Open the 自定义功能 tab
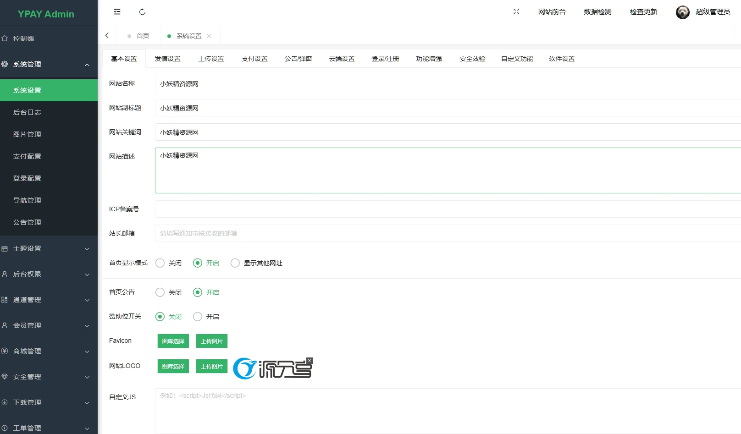The image size is (741, 434). [x=517, y=59]
